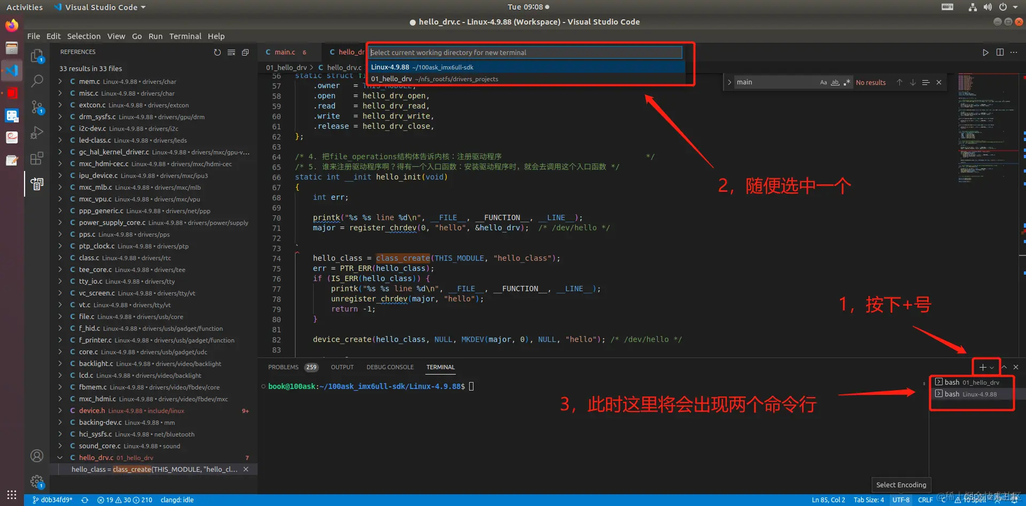Viewport: 1026px width, 506px height.
Task: Collapse the hello_drv.c reference results
Action: point(60,458)
